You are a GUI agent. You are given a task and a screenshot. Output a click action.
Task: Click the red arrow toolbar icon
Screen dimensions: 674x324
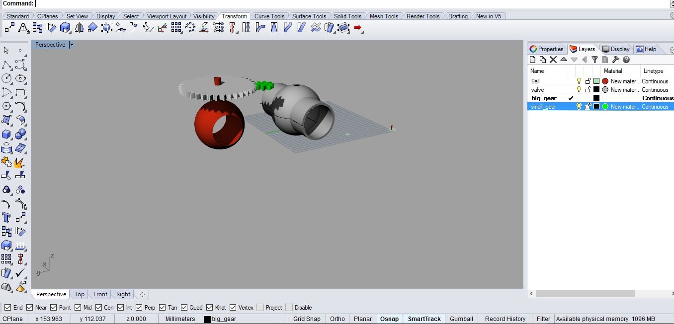[358, 28]
